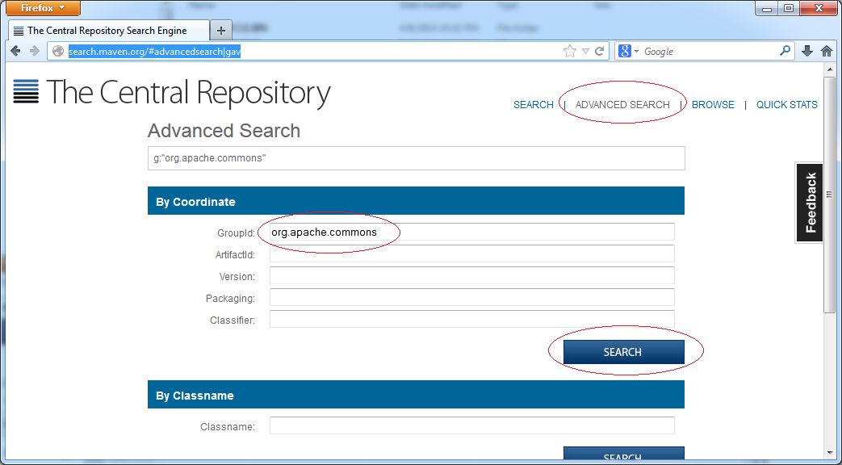Open the SEARCH navigation link
This screenshot has height=465, width=842.
(x=534, y=105)
